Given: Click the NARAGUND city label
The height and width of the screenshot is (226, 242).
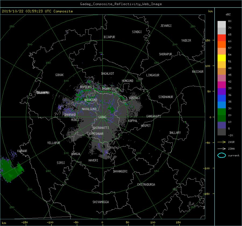Looking at the screenshot, I should tap(91, 100).
